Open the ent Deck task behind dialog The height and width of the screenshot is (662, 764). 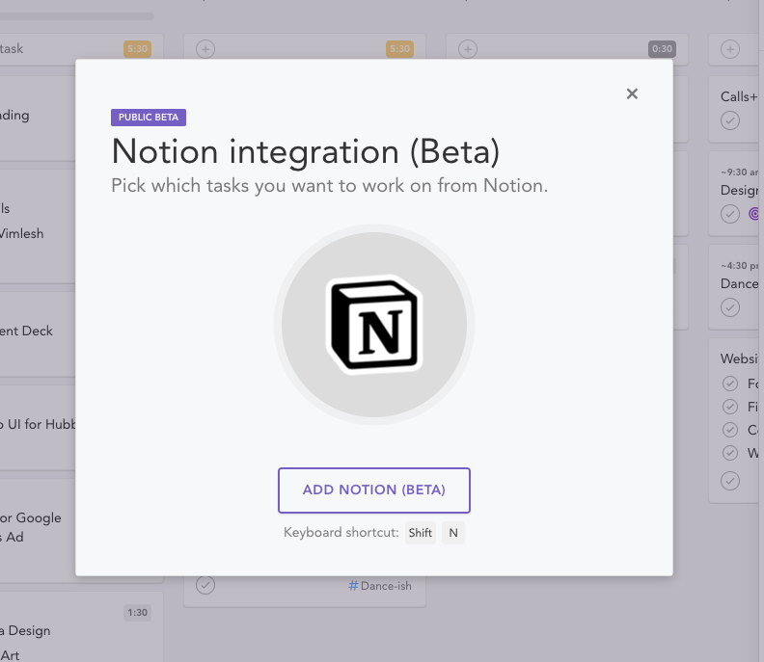[38, 334]
